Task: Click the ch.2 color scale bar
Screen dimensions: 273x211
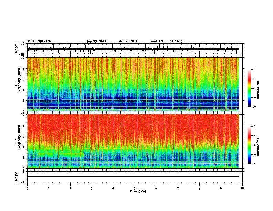Action: (x=249, y=145)
